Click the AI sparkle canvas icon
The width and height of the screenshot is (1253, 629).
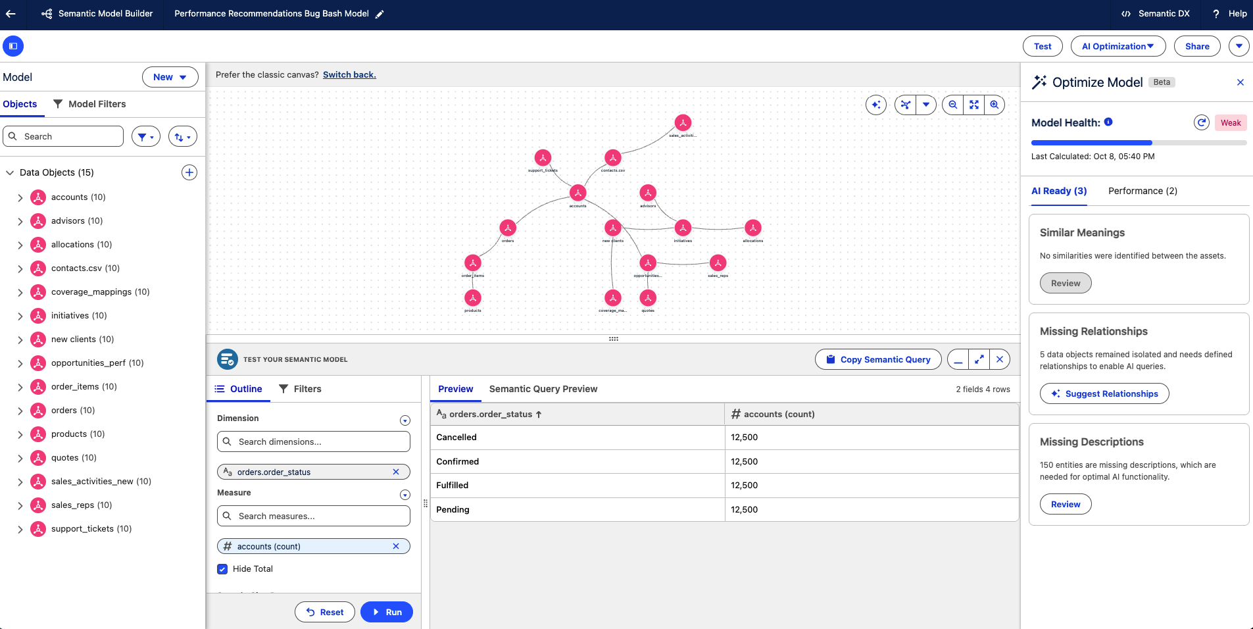(x=876, y=105)
